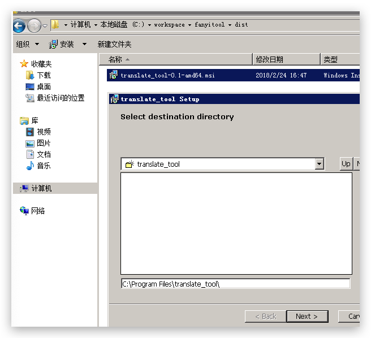Open 下载 (Downloads) in favorites

[x=44, y=75]
